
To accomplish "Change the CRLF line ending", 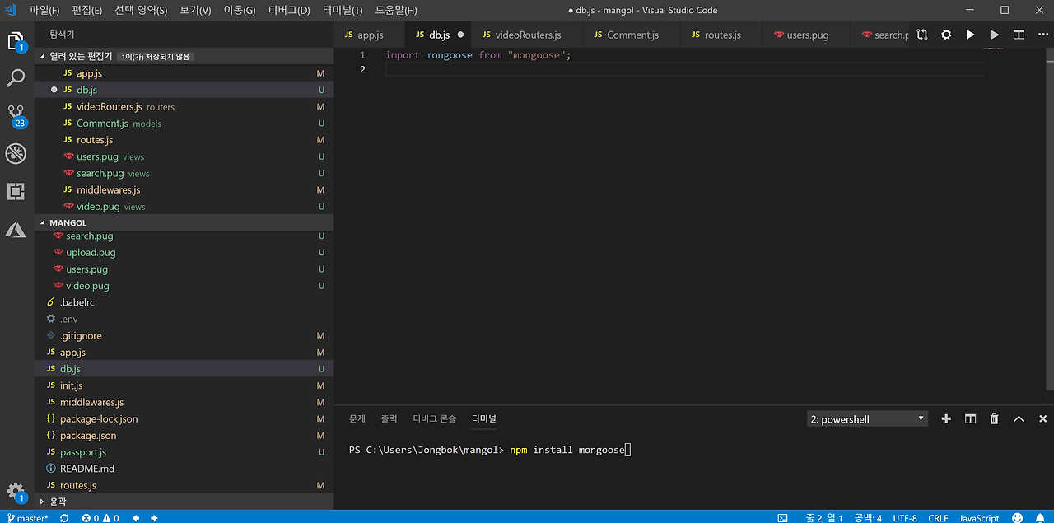I will click(x=938, y=517).
